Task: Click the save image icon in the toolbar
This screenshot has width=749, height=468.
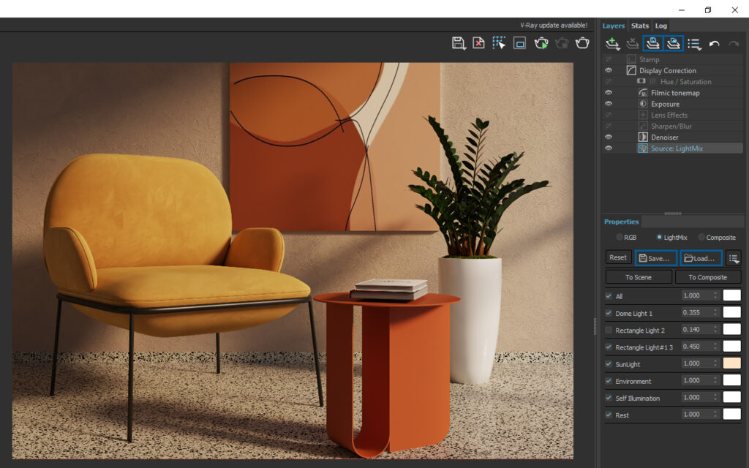Action: (459, 43)
